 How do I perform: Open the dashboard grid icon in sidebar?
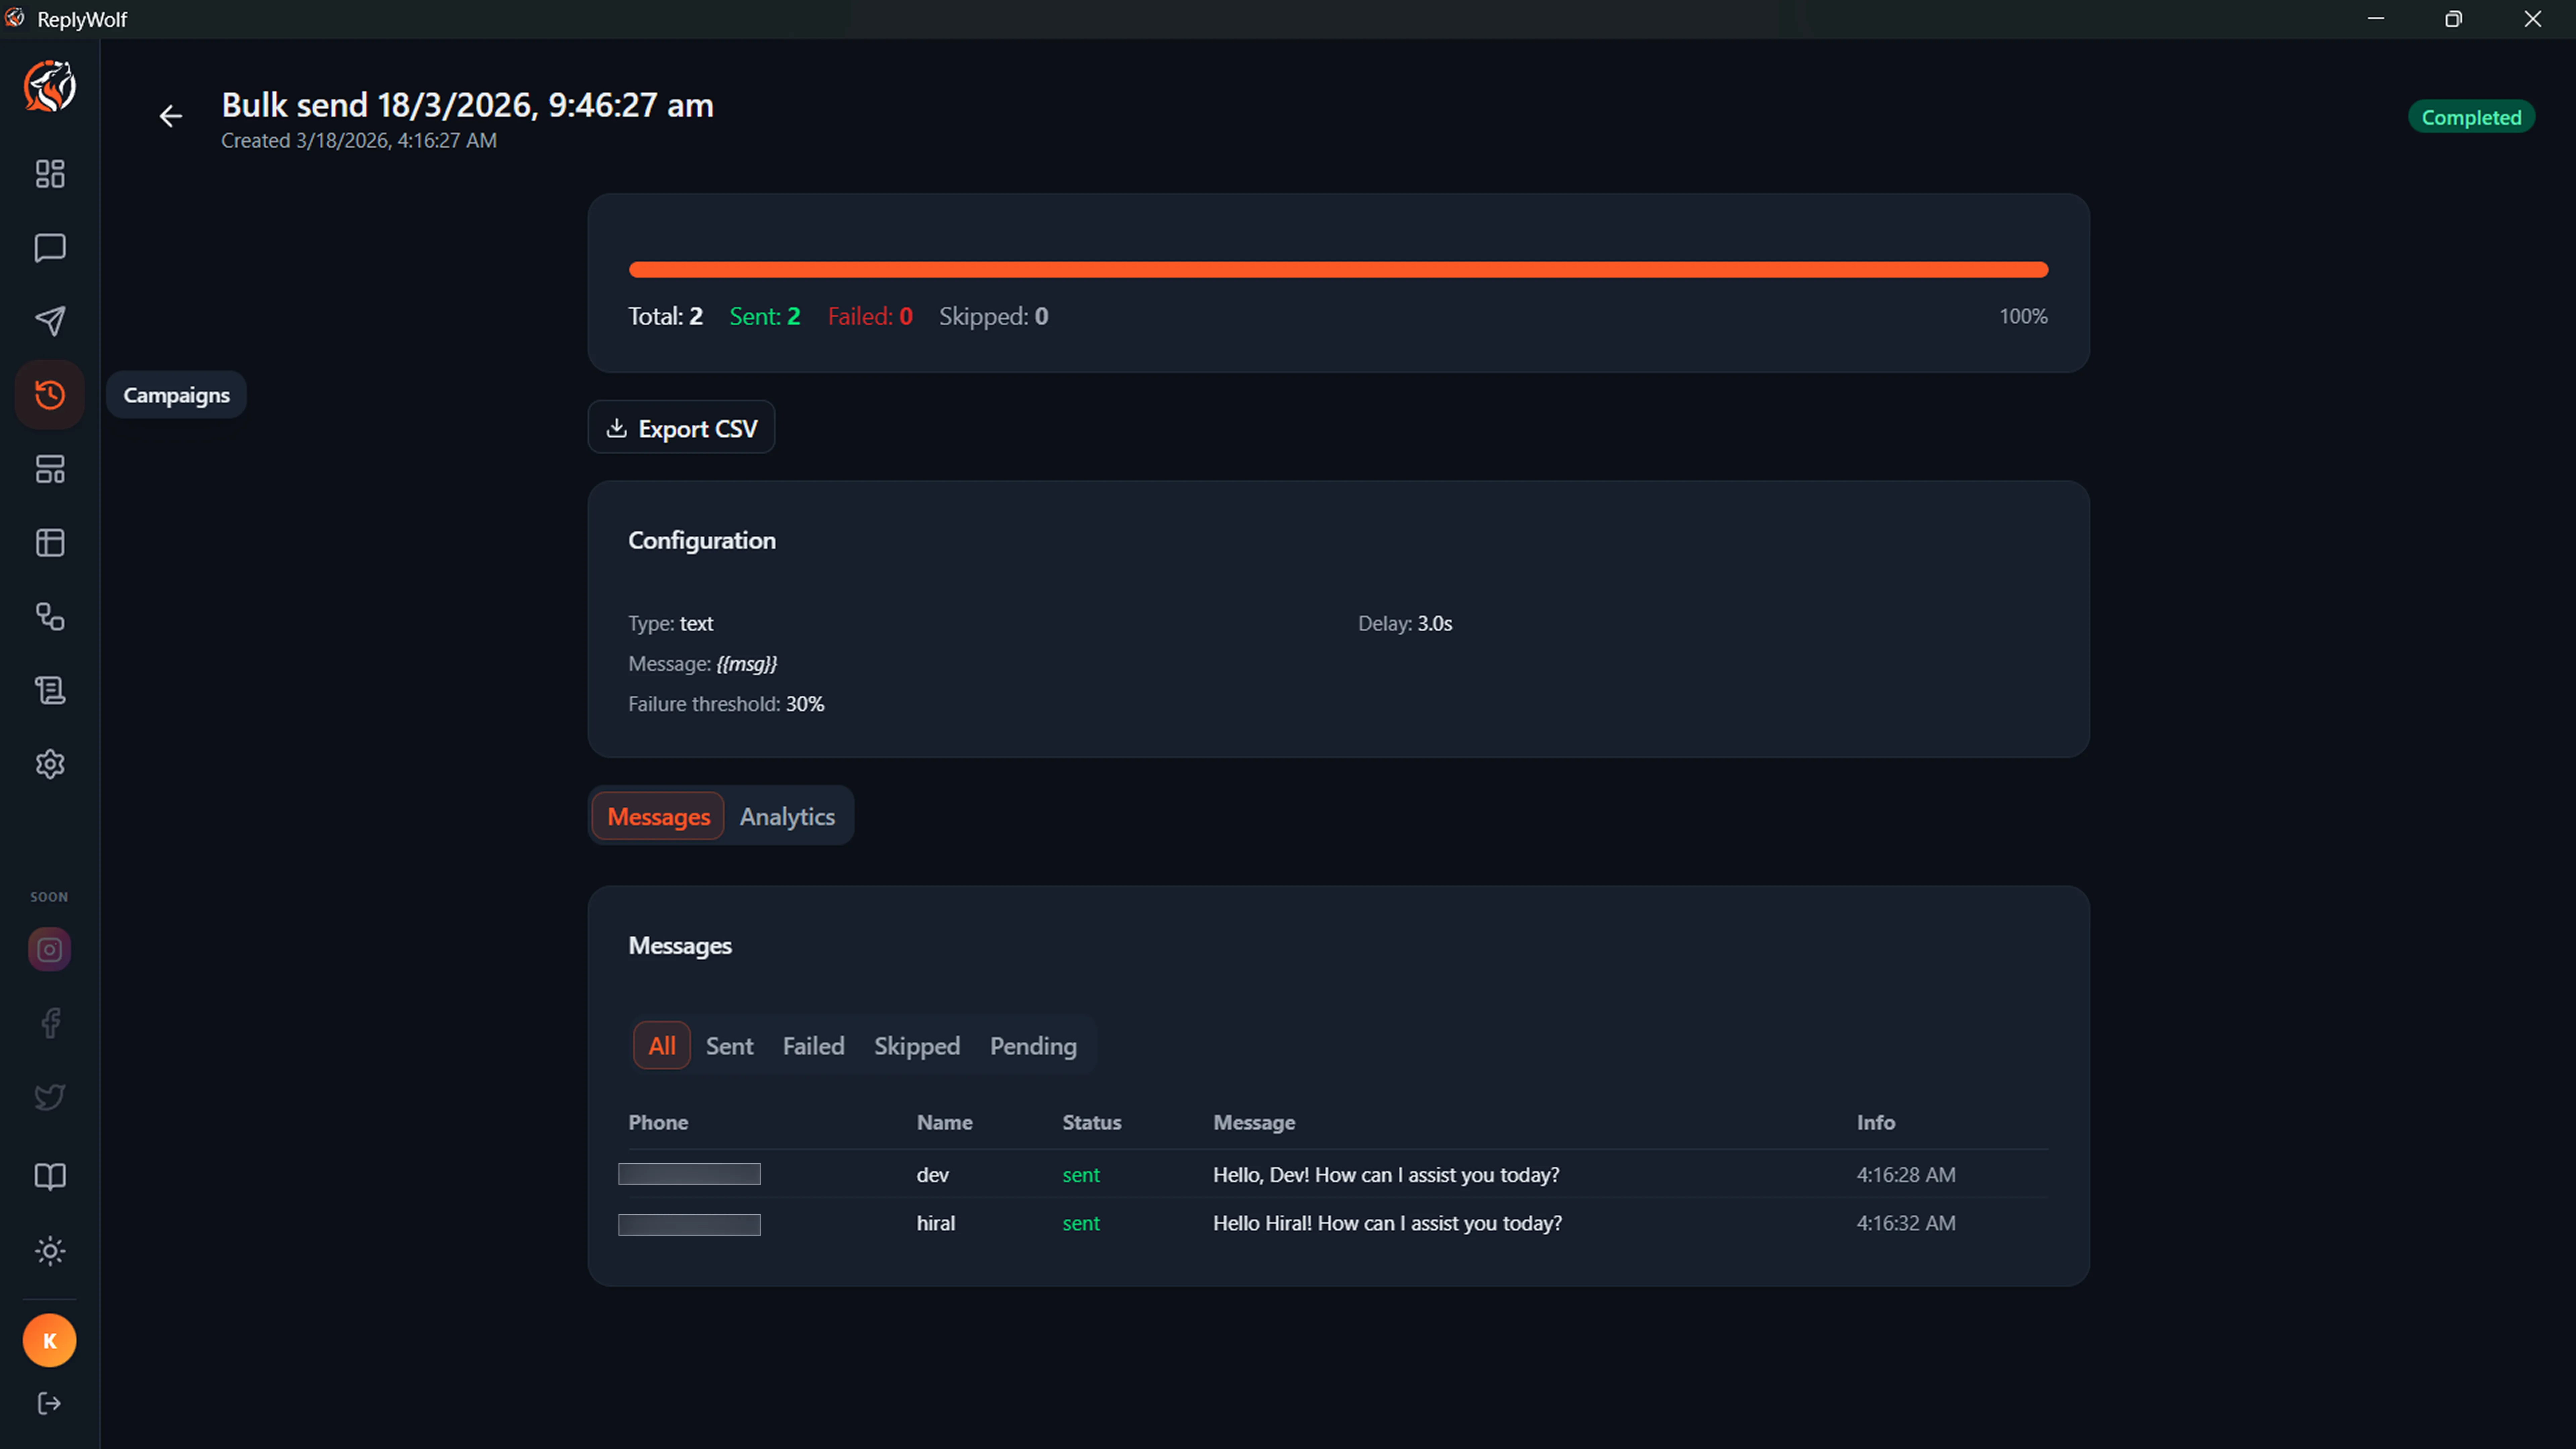pos(50,174)
